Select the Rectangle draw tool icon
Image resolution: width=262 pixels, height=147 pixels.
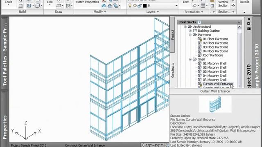tap(59, 6)
